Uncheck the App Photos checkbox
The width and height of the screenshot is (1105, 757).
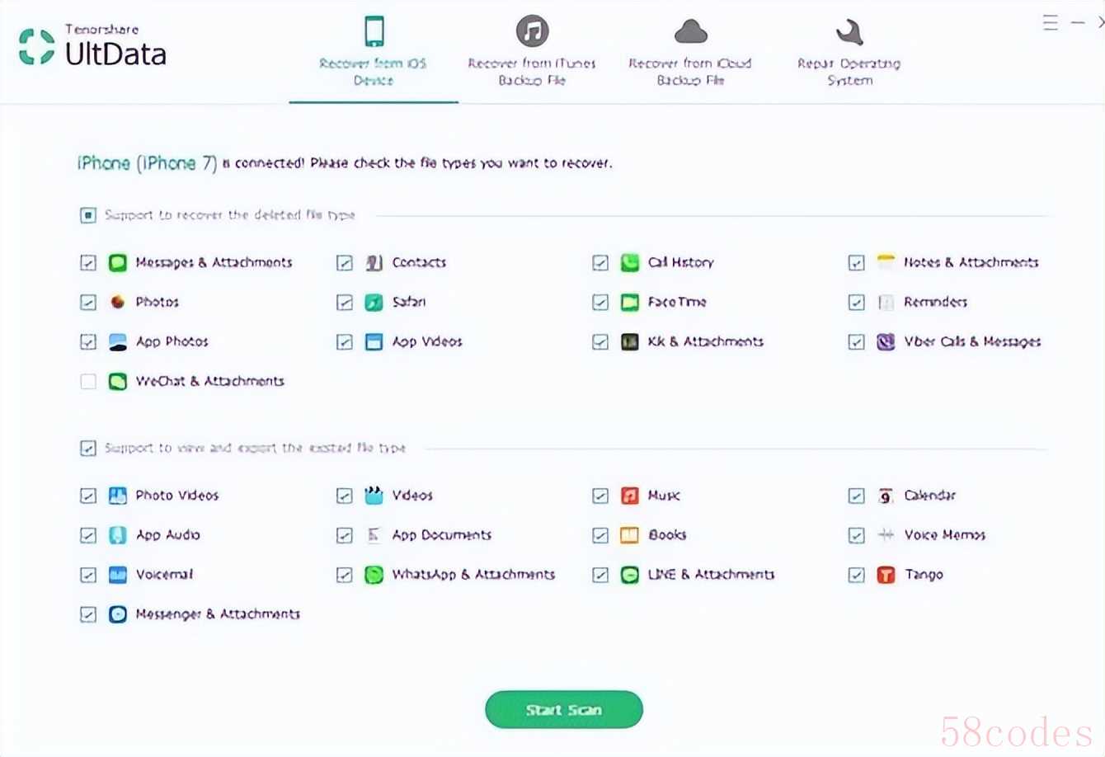pos(88,341)
